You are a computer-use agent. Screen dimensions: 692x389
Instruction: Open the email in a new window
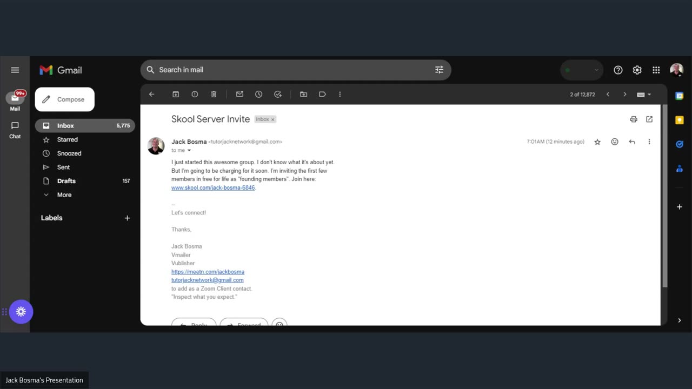click(649, 119)
